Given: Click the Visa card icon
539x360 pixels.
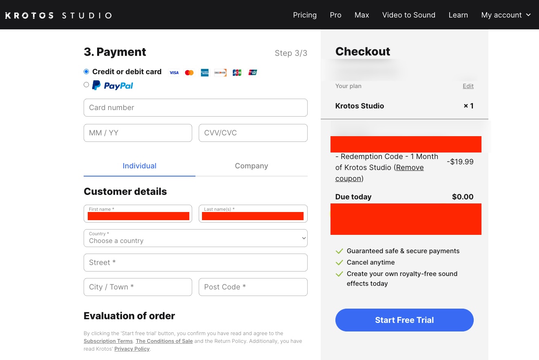Looking at the screenshot, I should pyautogui.click(x=174, y=73).
